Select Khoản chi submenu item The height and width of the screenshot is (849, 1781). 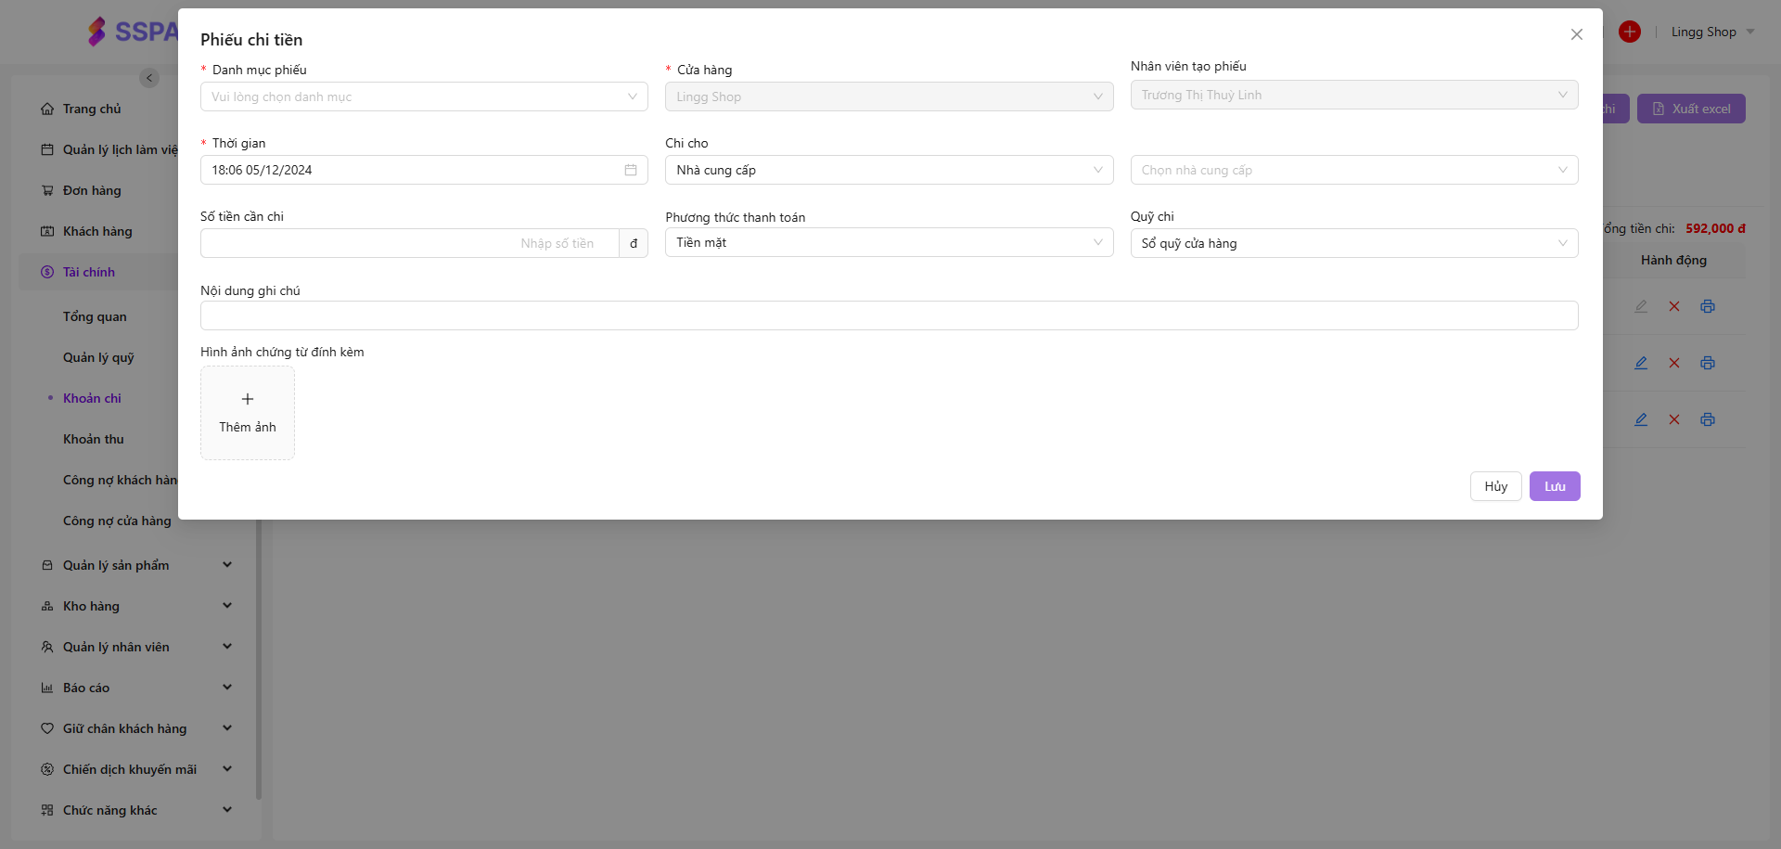coord(92,398)
